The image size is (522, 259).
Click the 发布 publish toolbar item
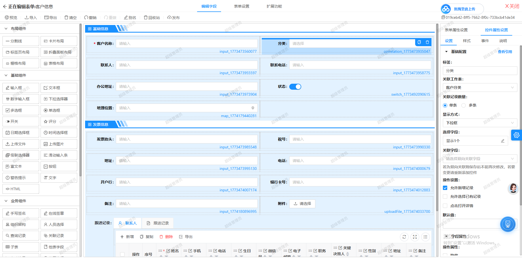[173, 18]
